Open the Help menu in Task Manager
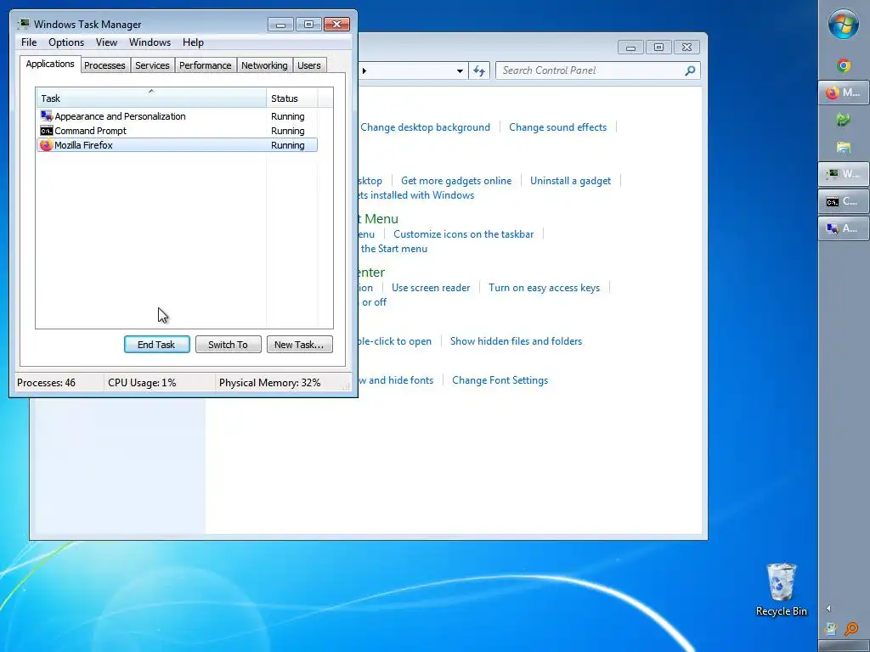Viewport: 870px width, 652px height. coord(193,42)
